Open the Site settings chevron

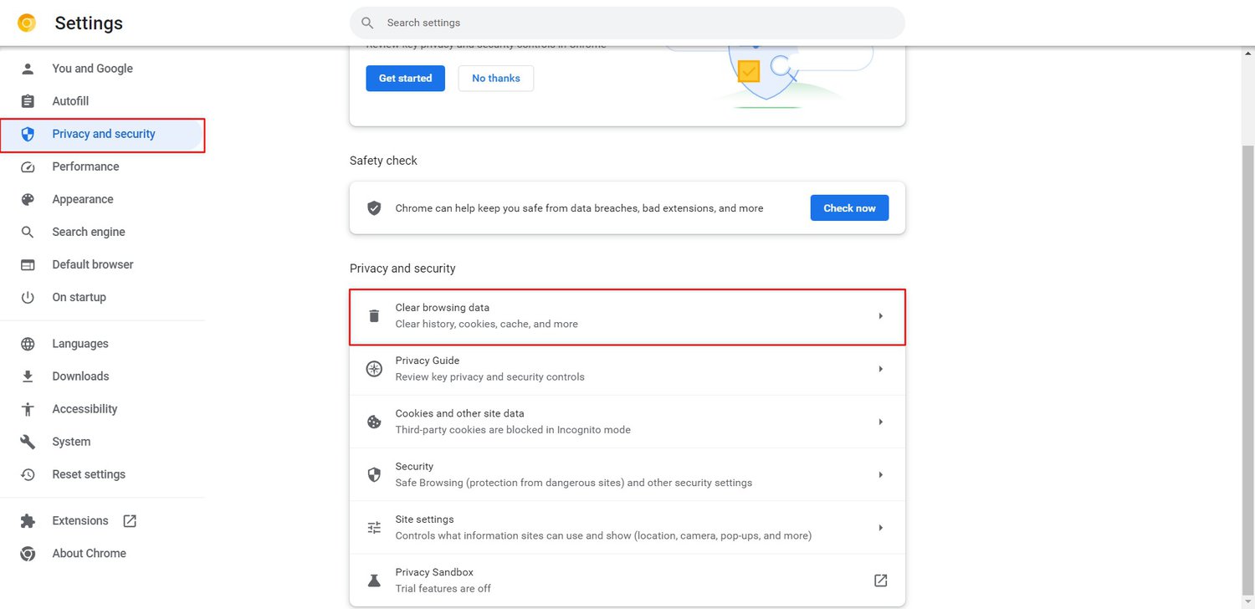coord(879,527)
